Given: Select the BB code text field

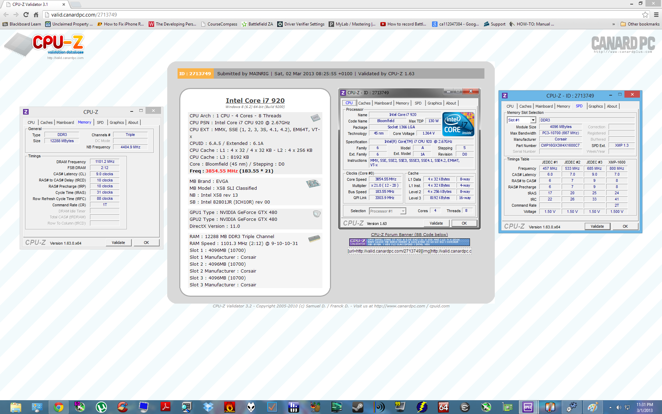Looking at the screenshot, I should pyautogui.click(x=409, y=251).
